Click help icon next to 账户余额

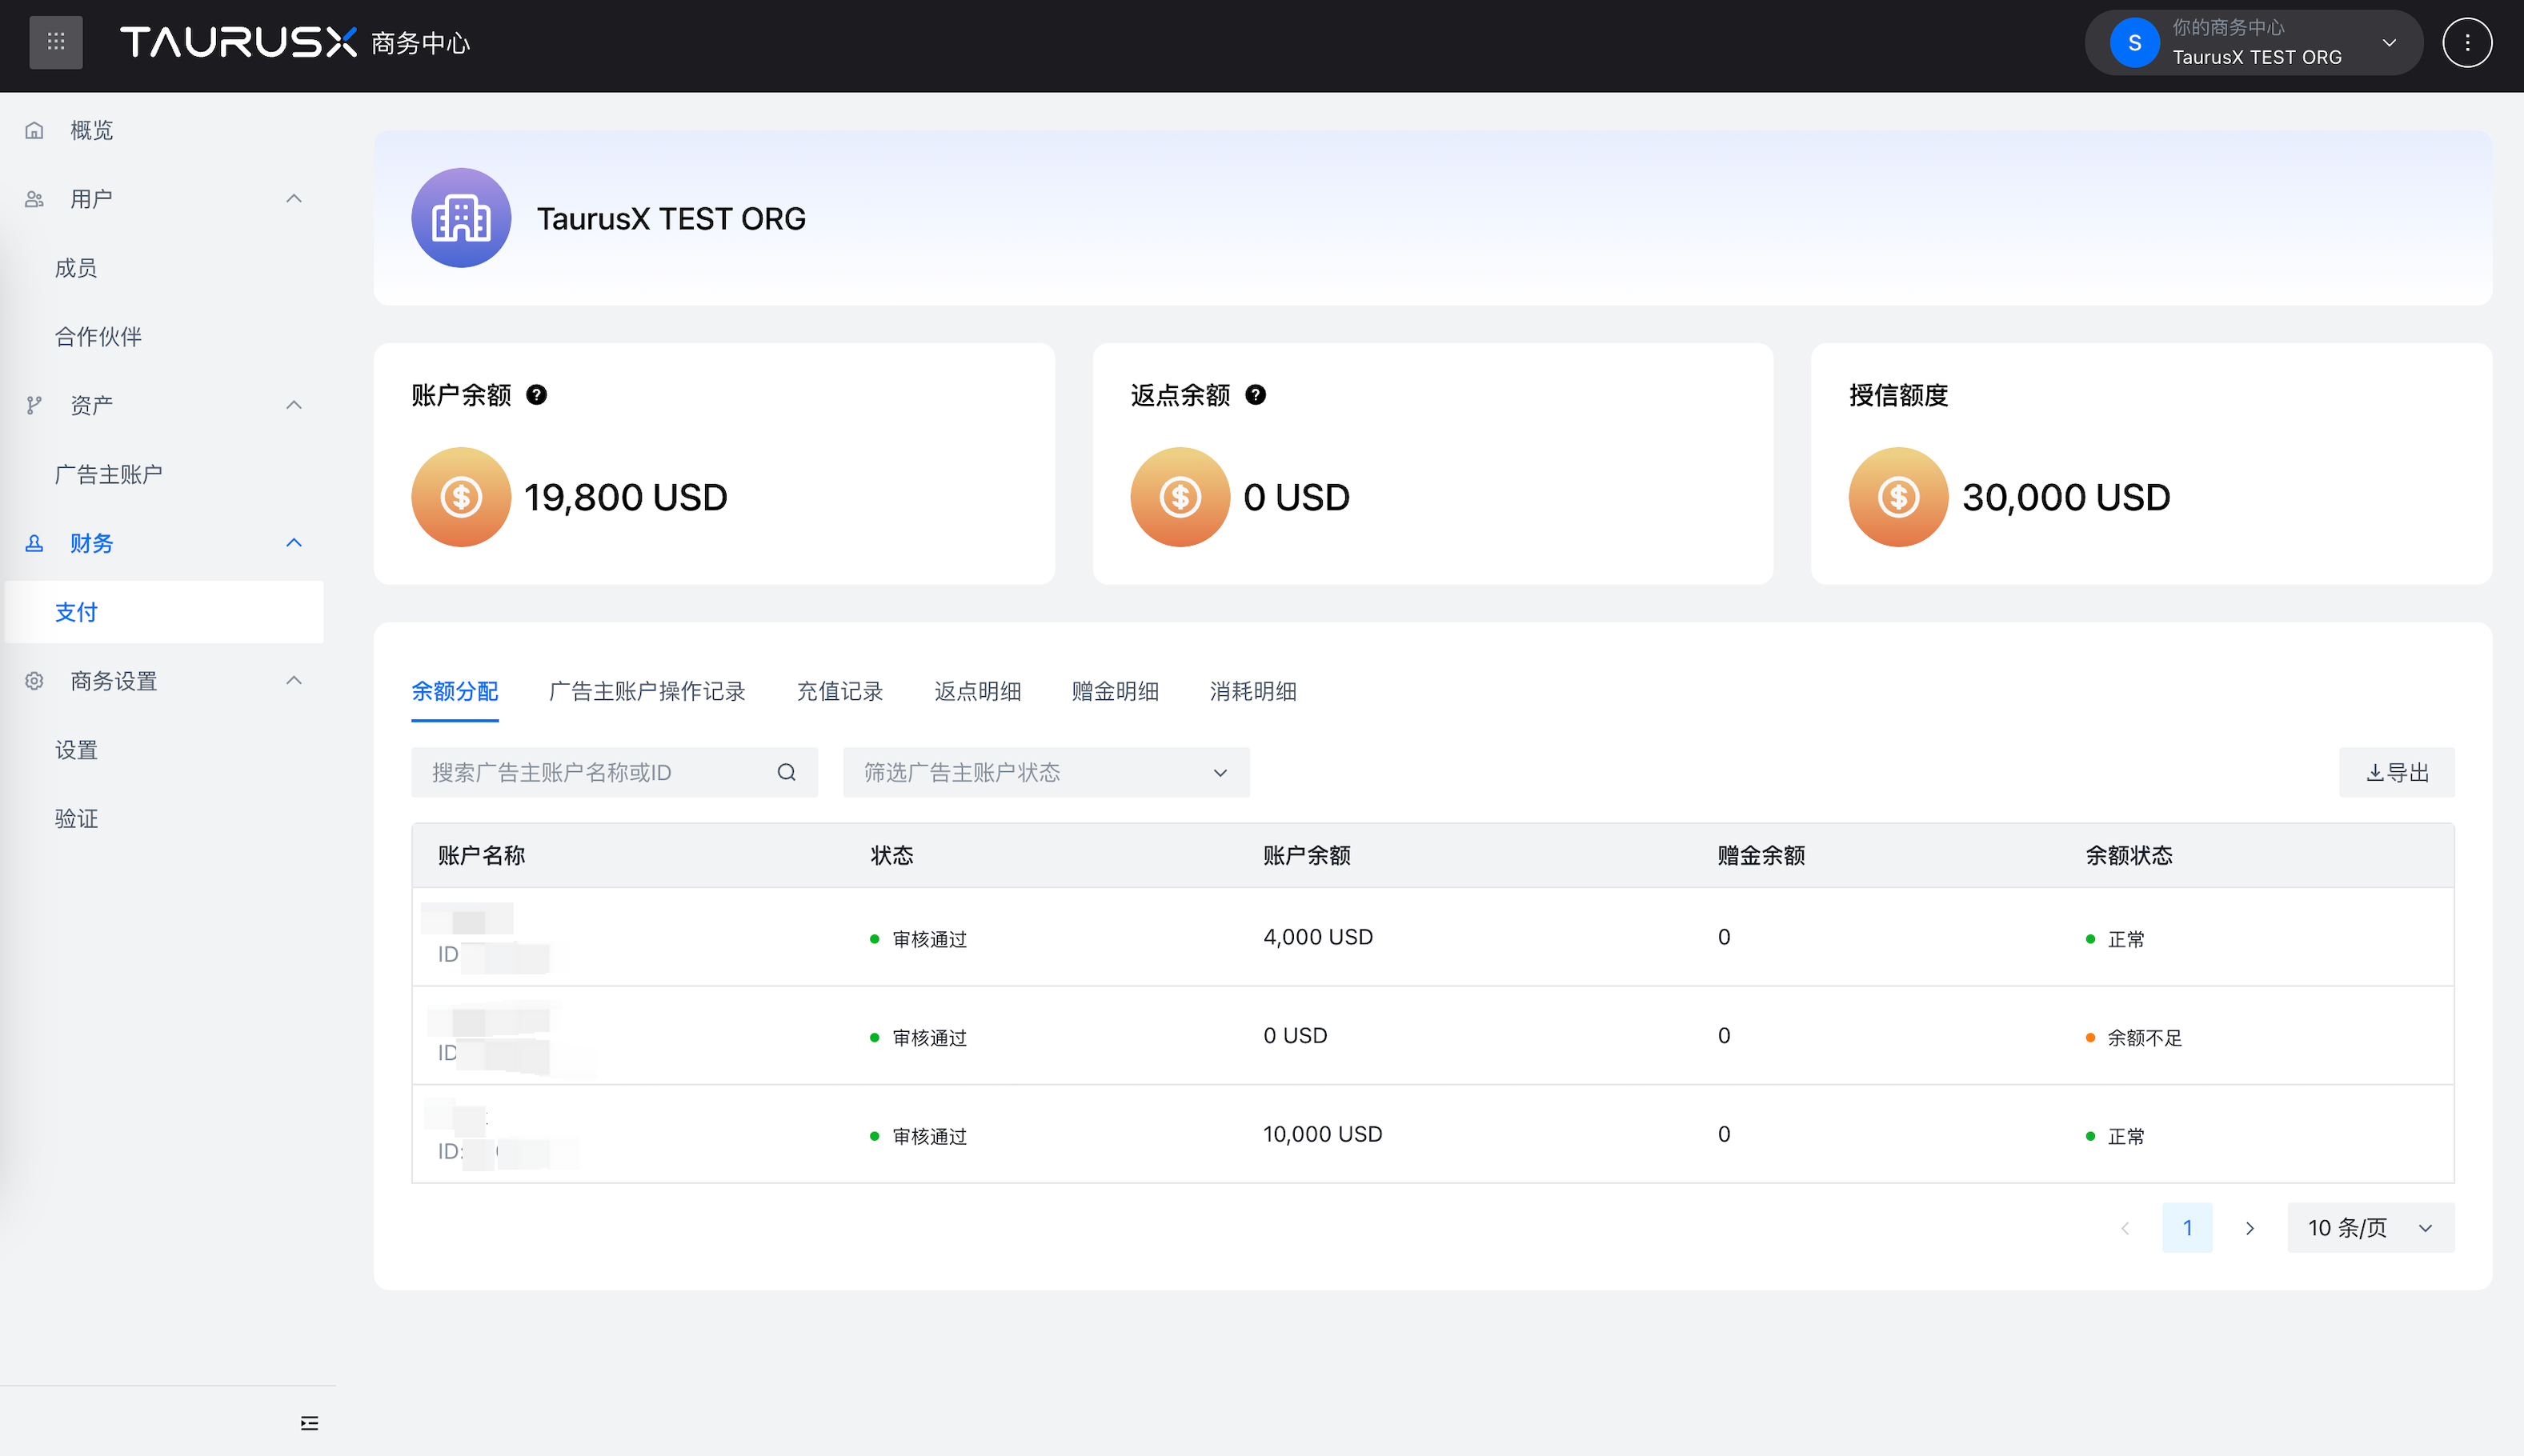point(537,395)
